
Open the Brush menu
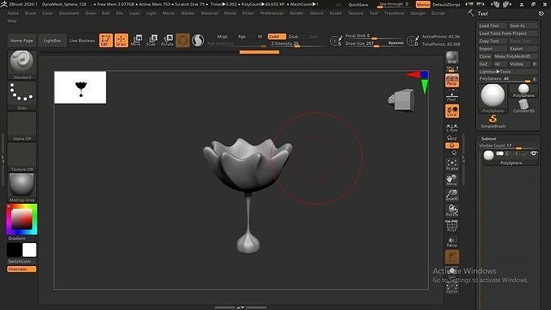(x=31, y=13)
